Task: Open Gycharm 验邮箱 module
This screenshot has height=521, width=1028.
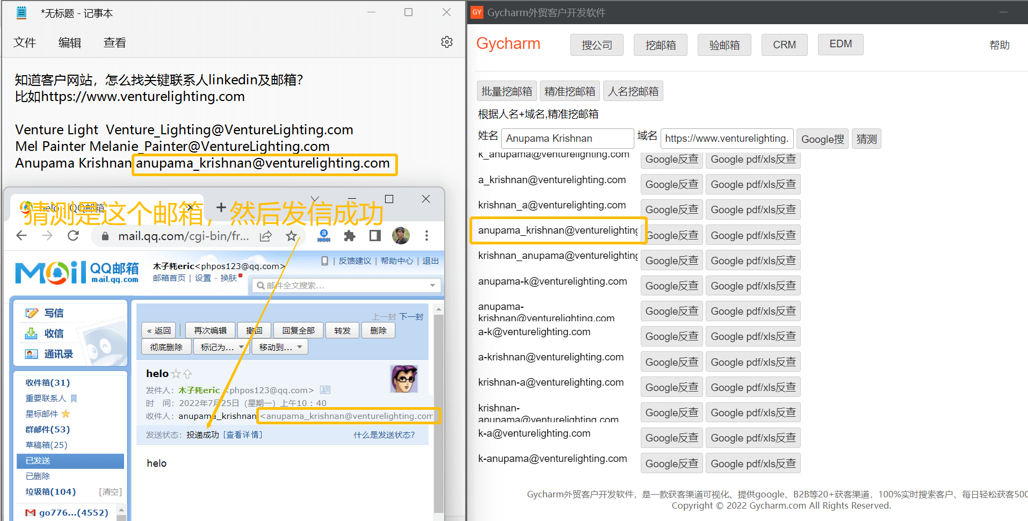Action: point(725,45)
